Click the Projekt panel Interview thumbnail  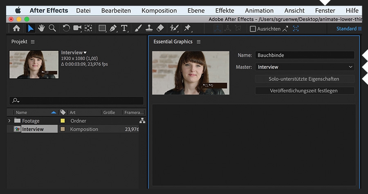34,64
